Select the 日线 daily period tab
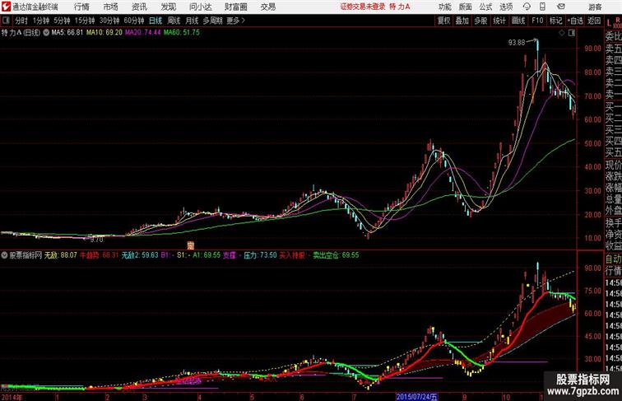 [155, 21]
